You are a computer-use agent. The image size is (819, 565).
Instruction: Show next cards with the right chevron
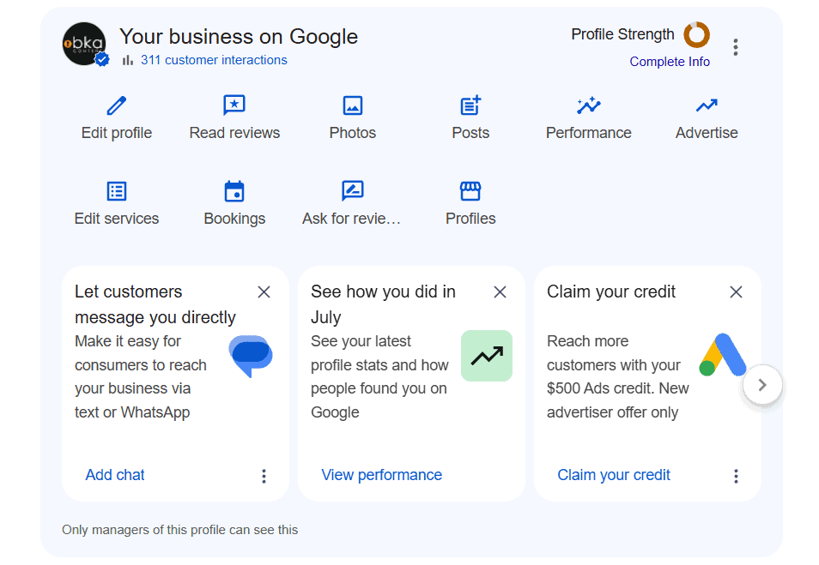(762, 385)
